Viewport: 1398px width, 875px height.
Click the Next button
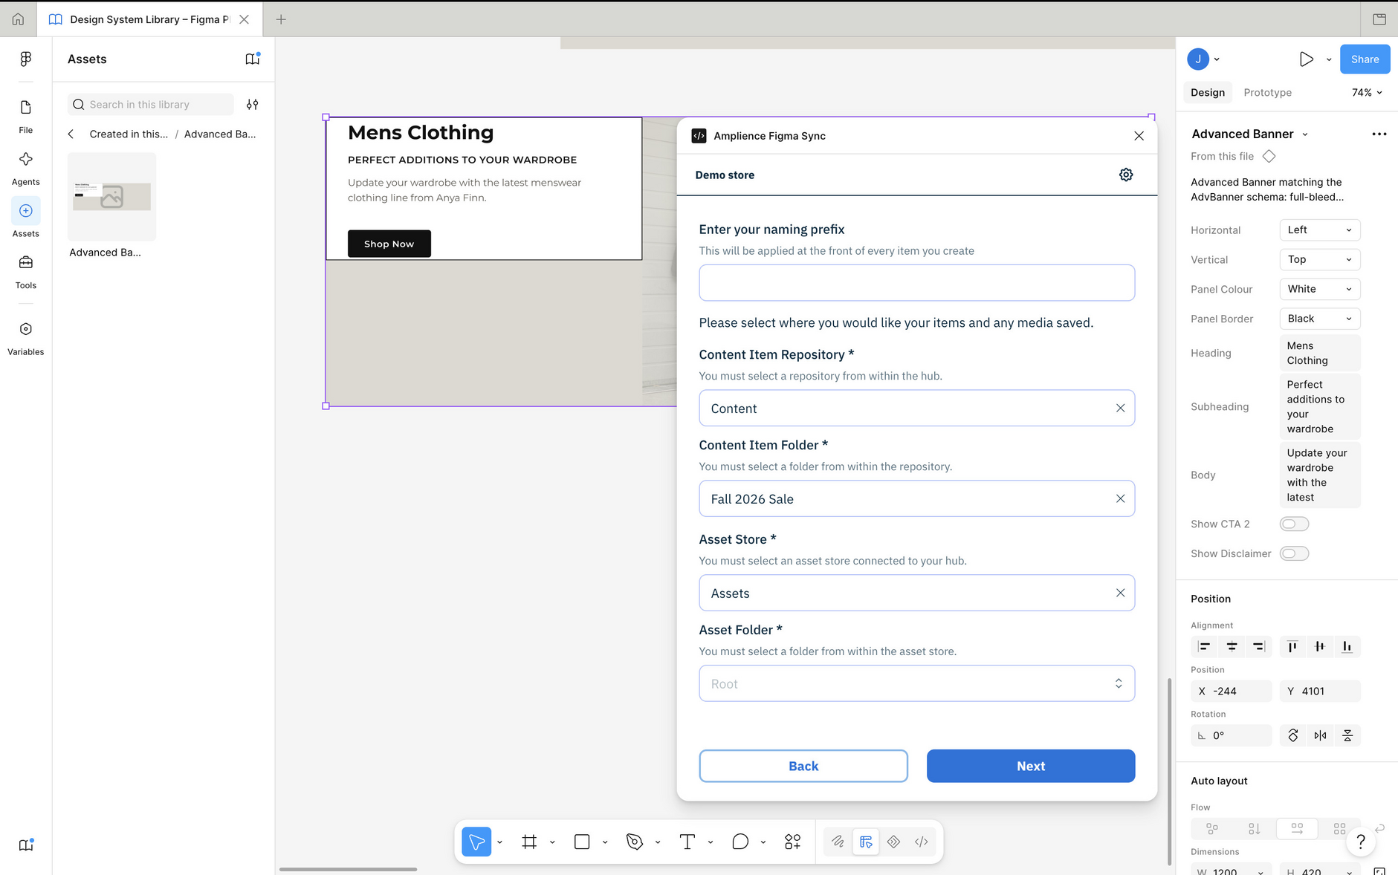tap(1030, 766)
